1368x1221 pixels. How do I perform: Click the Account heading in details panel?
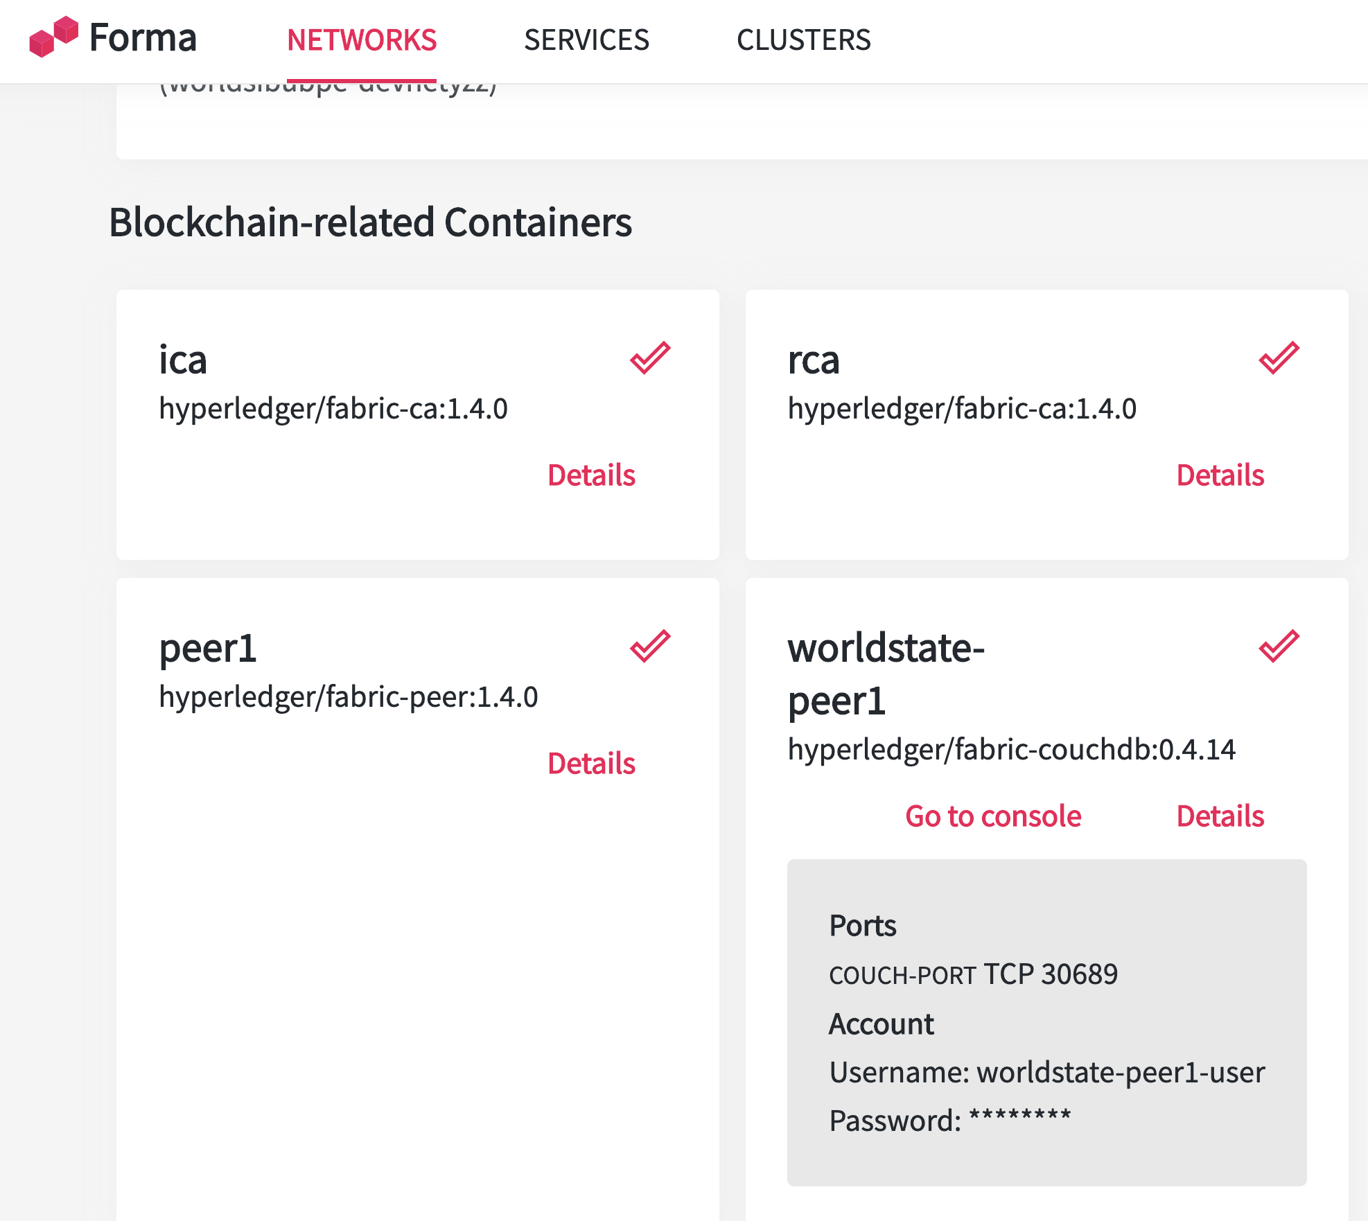point(882,1024)
